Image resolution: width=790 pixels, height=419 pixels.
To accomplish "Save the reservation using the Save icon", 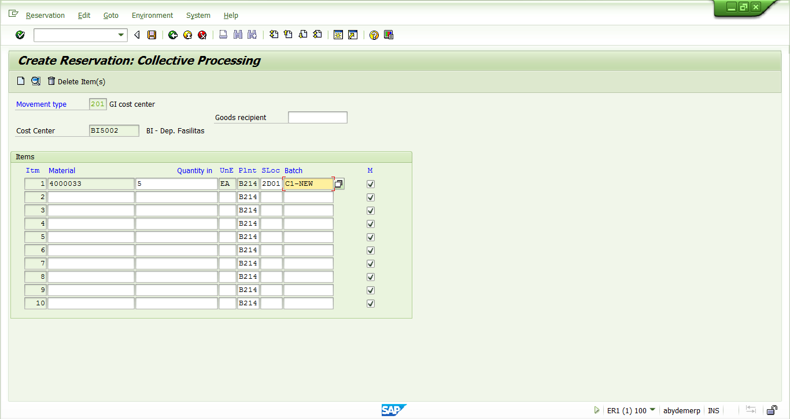I will click(151, 35).
